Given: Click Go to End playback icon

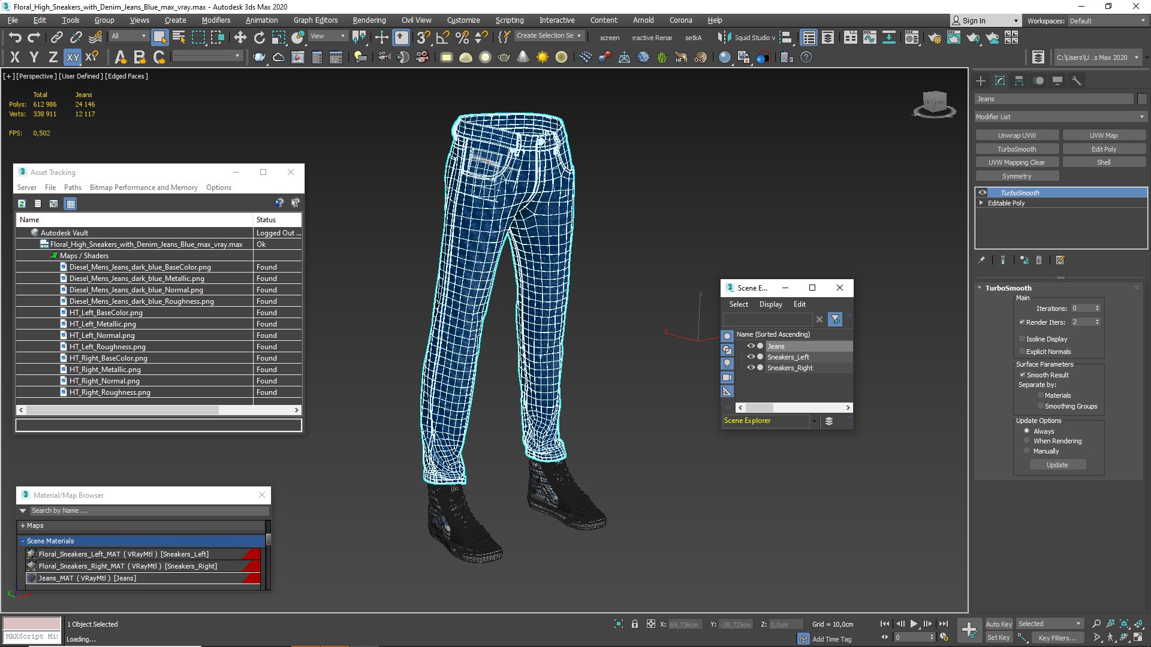Looking at the screenshot, I should [x=944, y=624].
